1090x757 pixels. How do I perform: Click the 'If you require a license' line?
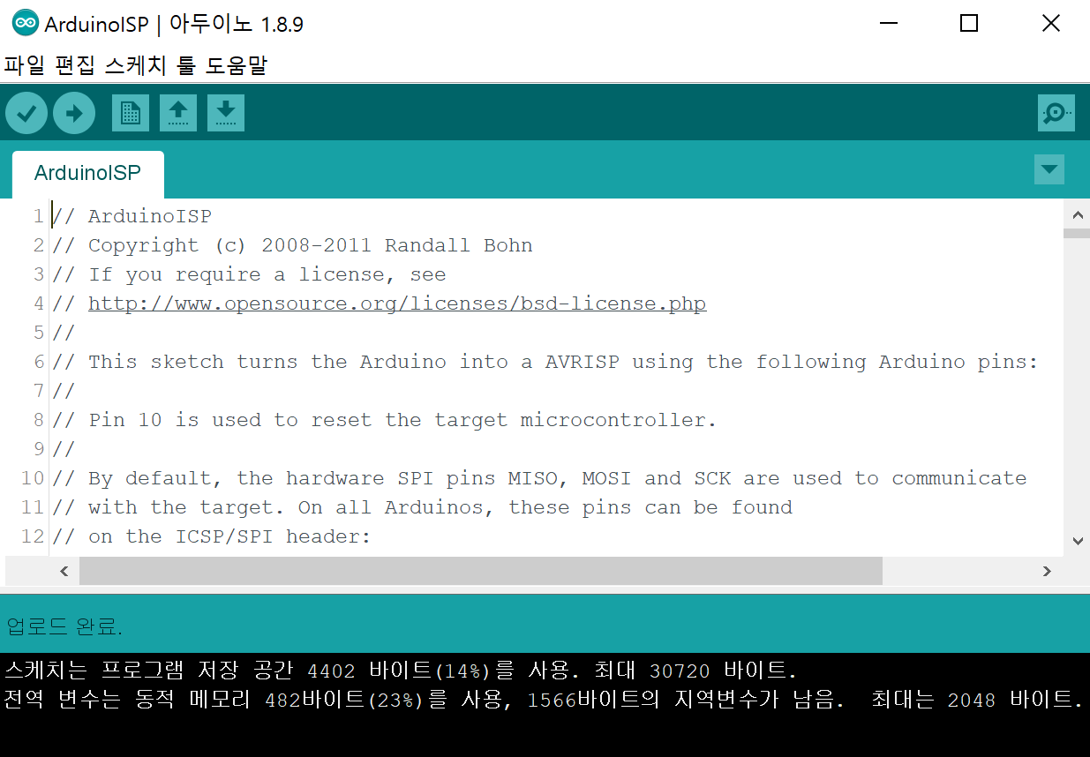click(x=249, y=274)
